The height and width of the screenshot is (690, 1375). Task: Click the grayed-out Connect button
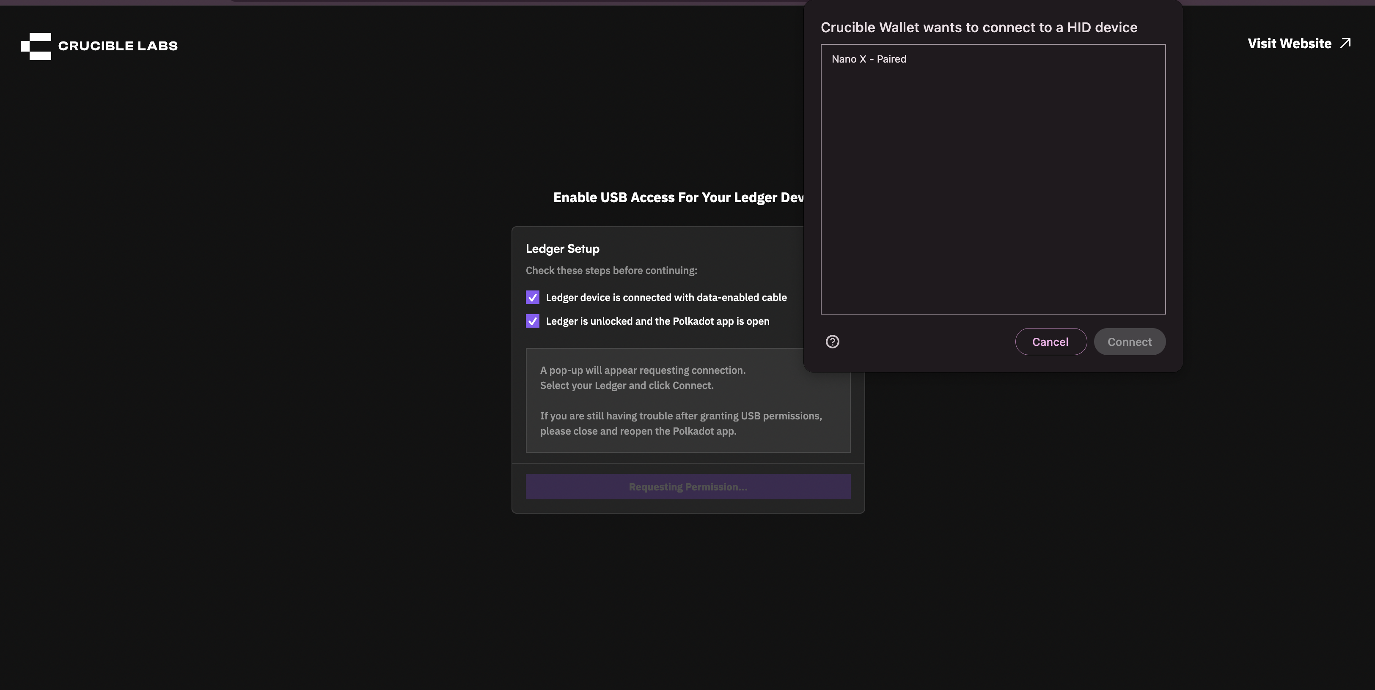[1130, 341]
